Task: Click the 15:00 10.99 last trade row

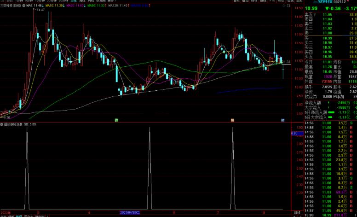Action: click(331, 215)
